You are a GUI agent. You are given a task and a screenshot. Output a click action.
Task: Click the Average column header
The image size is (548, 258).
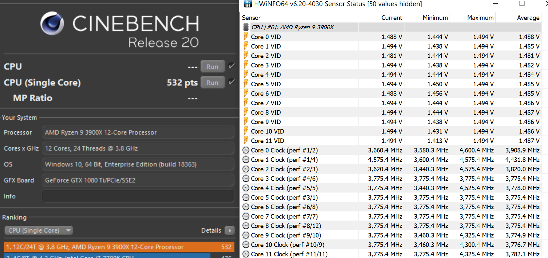(x=519, y=18)
